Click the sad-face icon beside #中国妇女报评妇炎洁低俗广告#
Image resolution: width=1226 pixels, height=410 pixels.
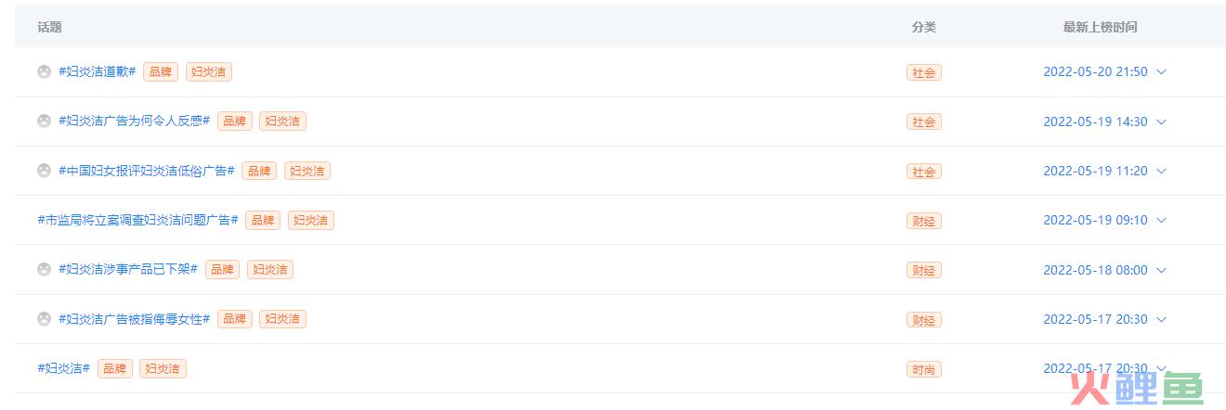[44, 171]
